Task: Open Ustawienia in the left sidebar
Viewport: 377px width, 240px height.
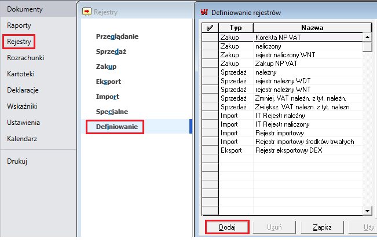Action: coord(23,123)
